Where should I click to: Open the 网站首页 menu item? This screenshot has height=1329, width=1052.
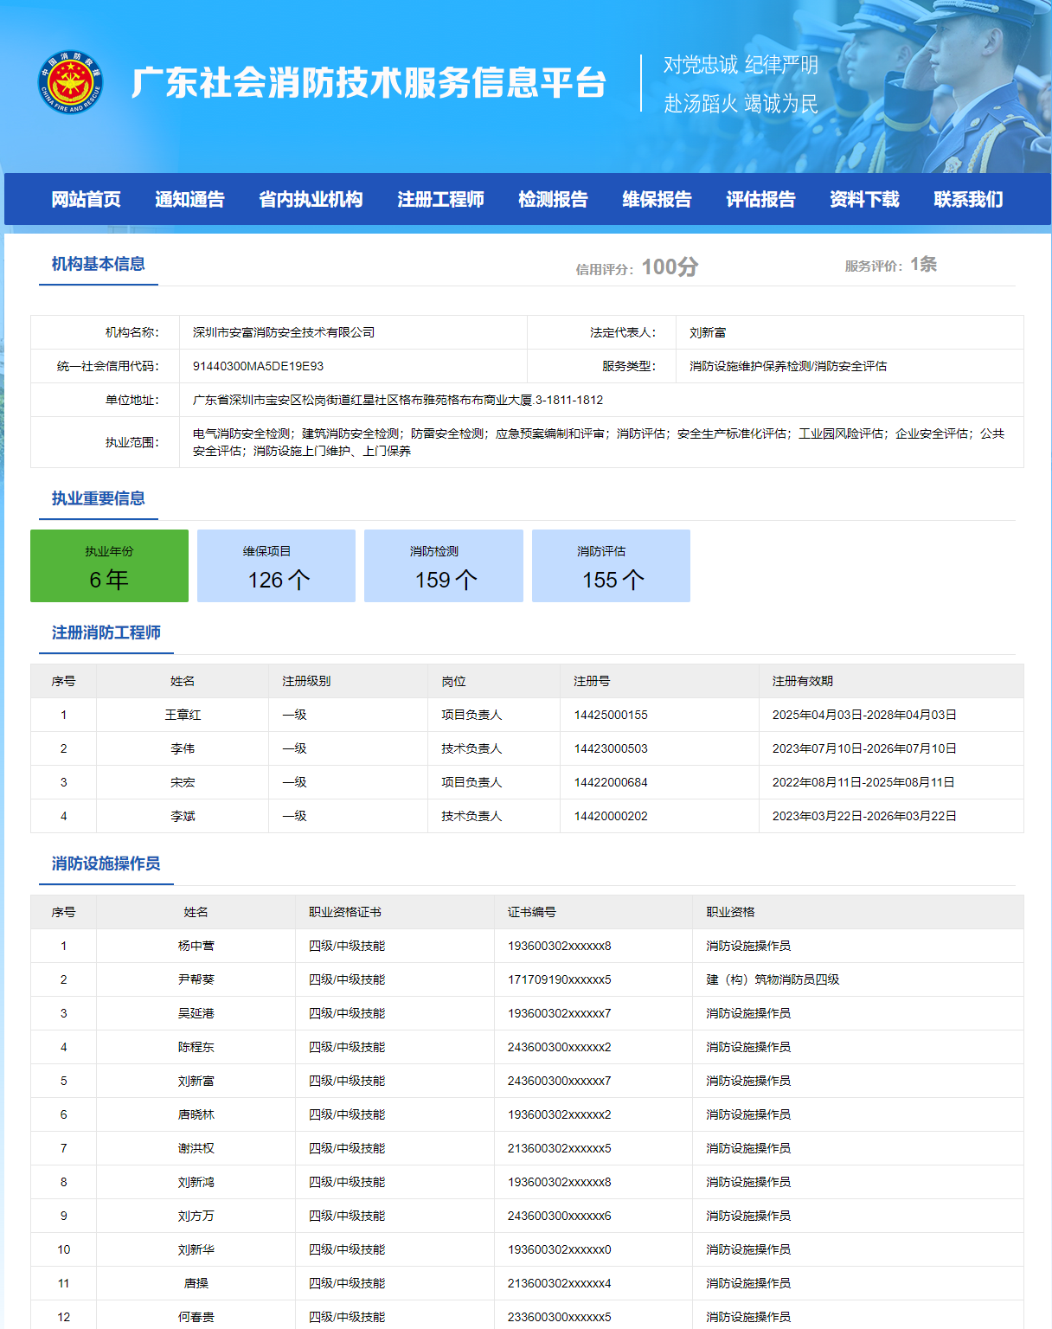(86, 200)
